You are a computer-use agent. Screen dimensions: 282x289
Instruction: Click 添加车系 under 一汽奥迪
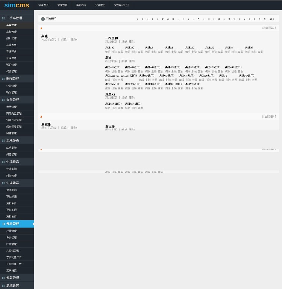point(111,42)
